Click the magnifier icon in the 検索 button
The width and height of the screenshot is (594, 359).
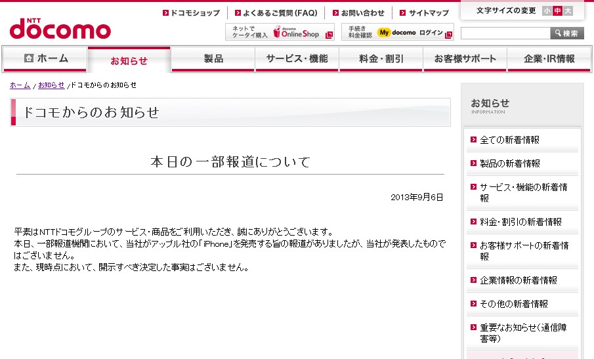pos(558,33)
